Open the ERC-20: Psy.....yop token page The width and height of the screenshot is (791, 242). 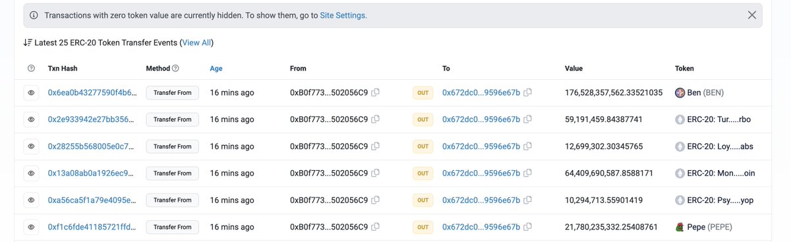[720, 200]
